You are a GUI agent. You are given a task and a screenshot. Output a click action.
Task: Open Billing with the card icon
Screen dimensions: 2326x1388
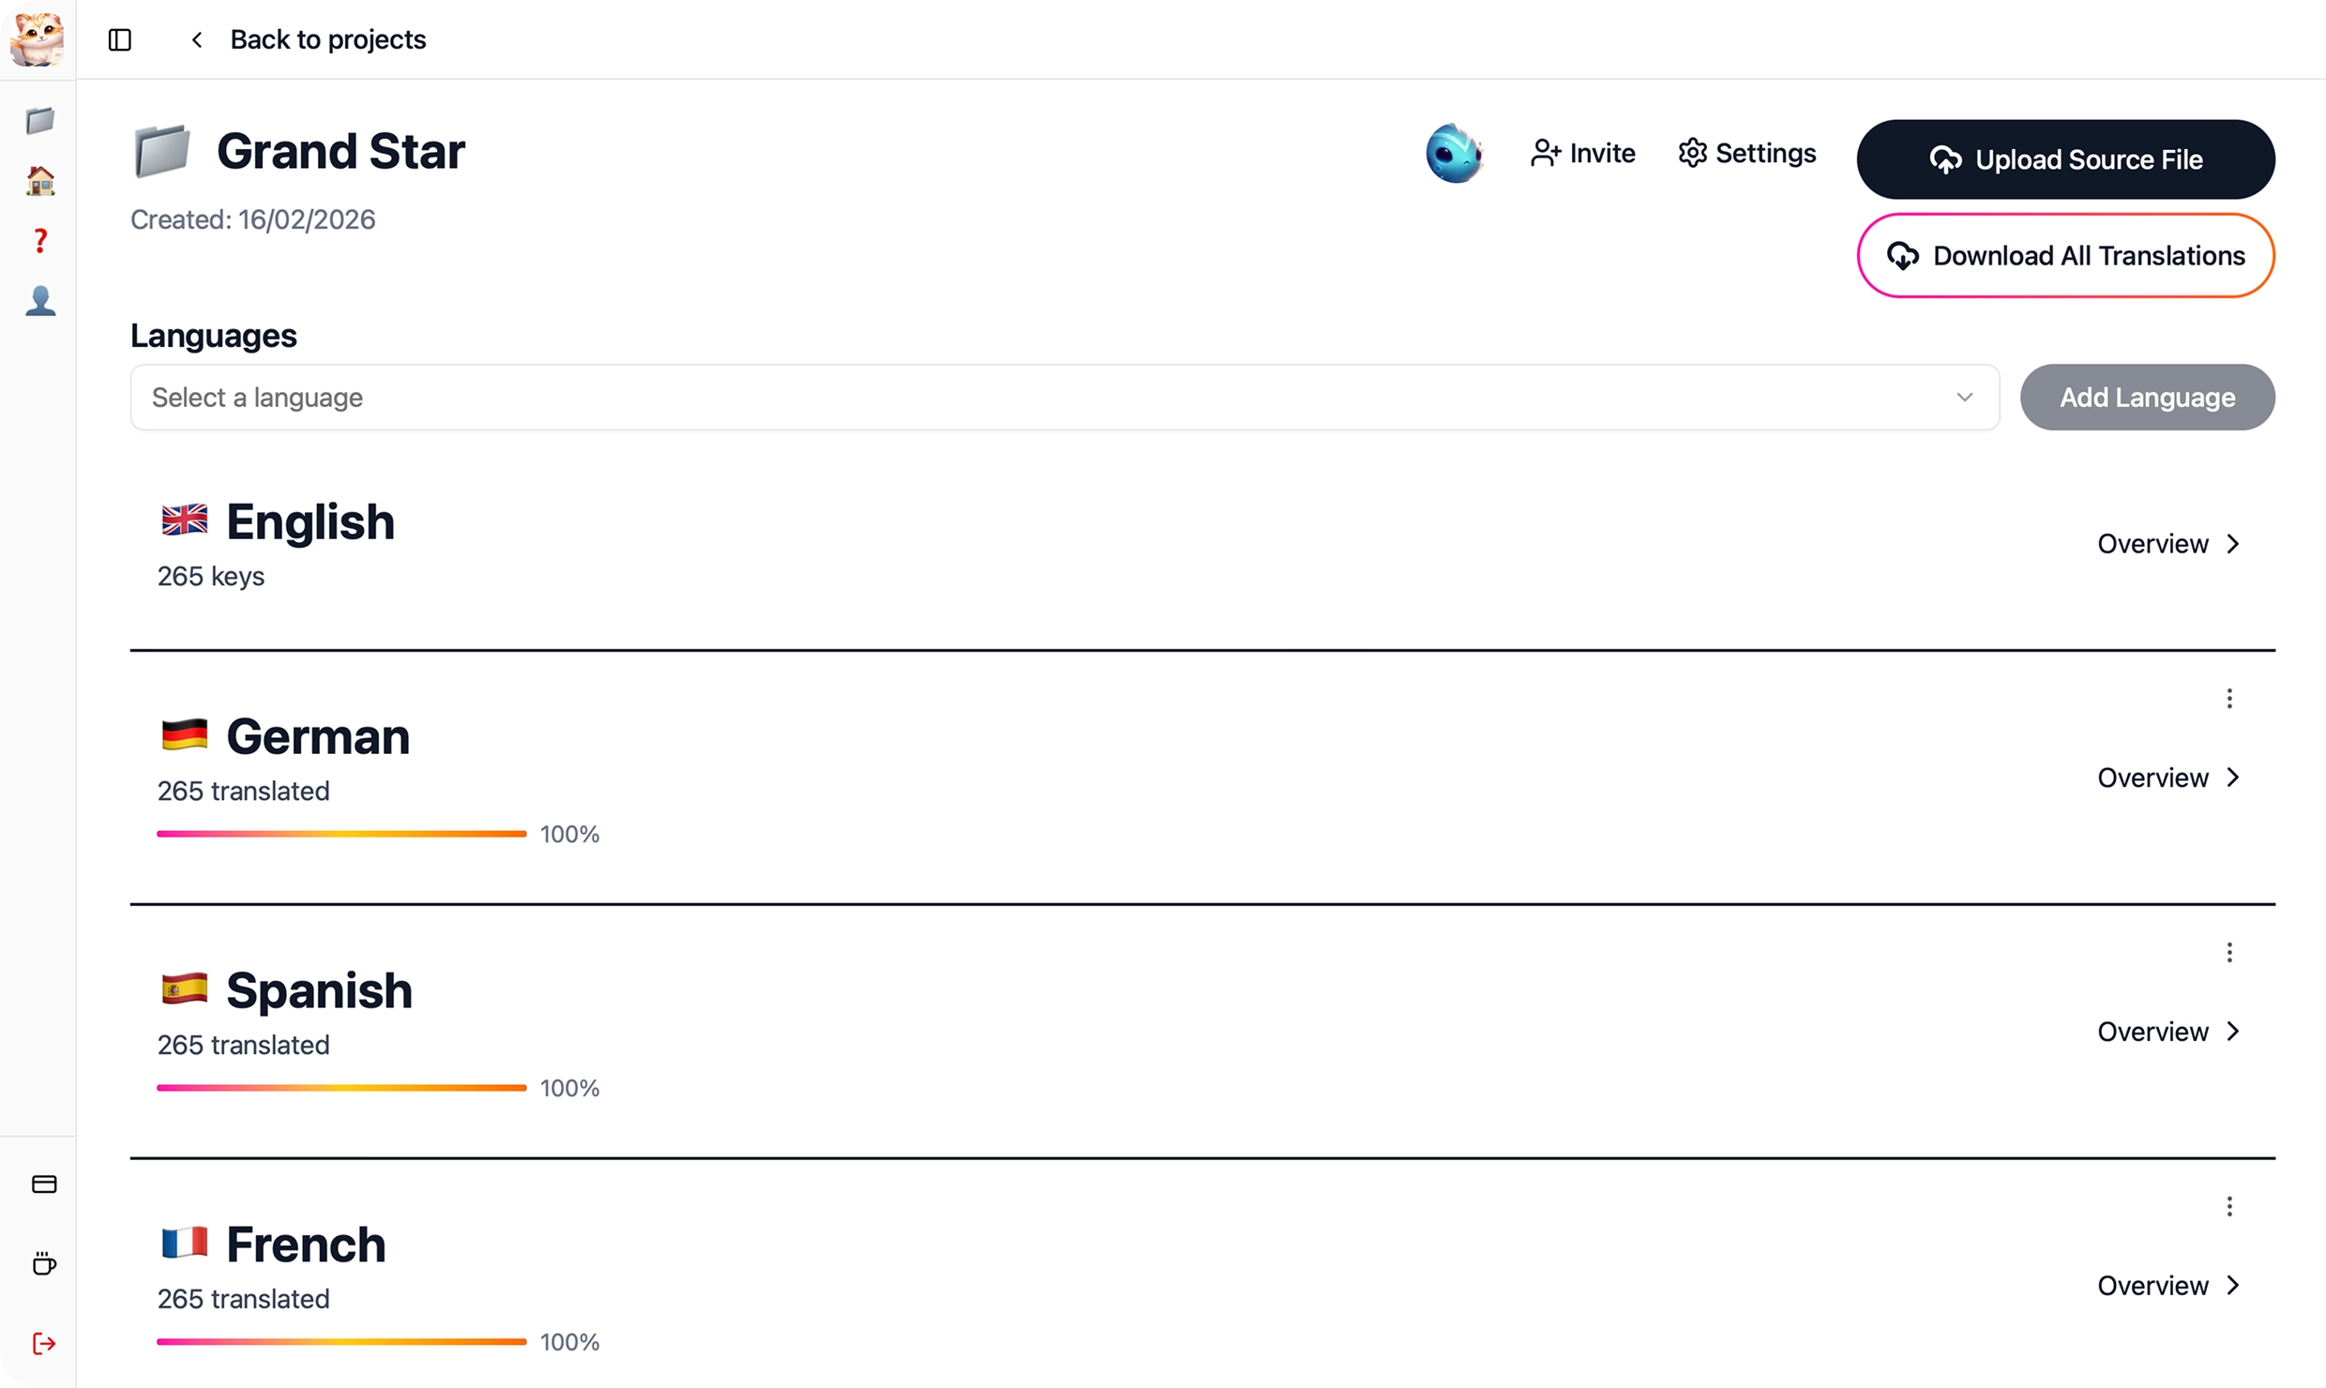(43, 1184)
